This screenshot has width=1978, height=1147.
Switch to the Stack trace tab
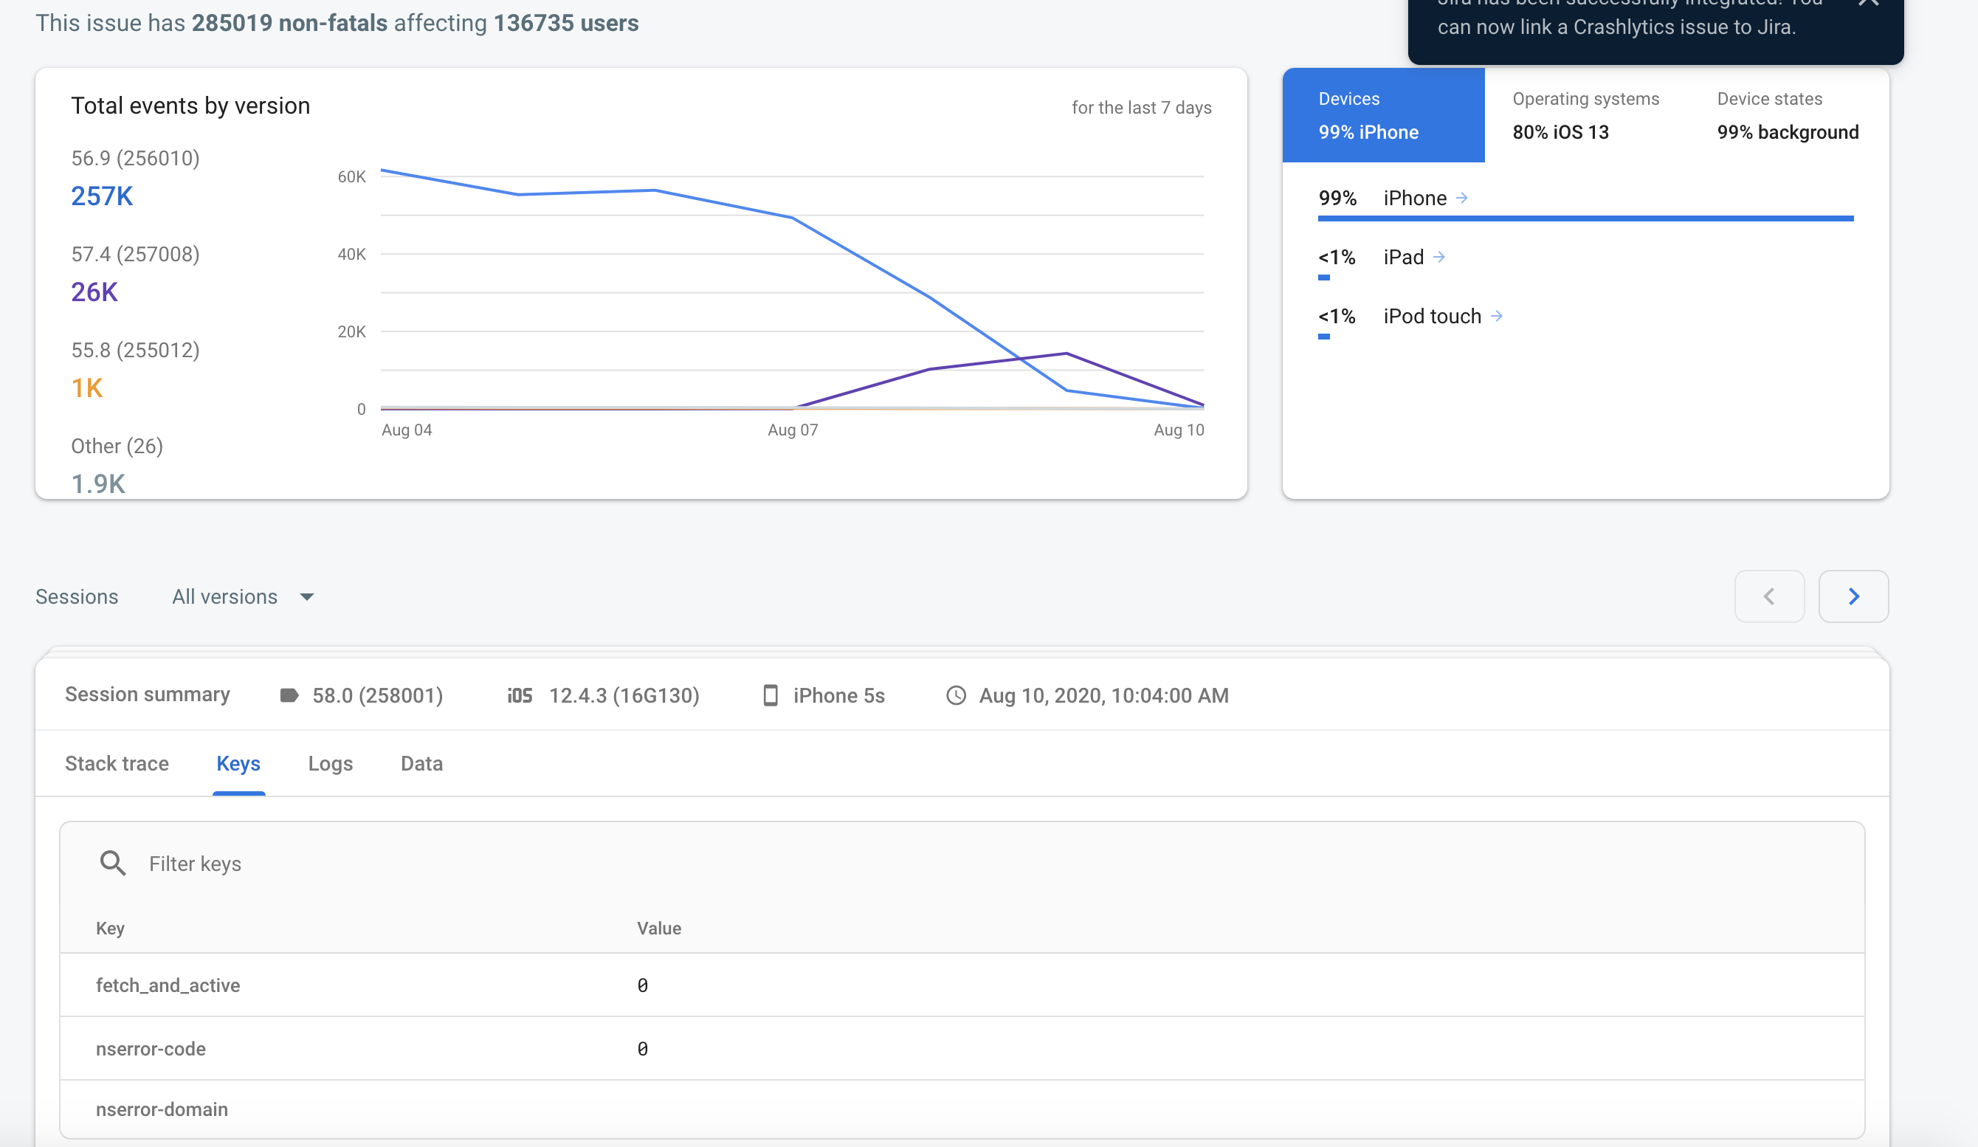coord(117,763)
